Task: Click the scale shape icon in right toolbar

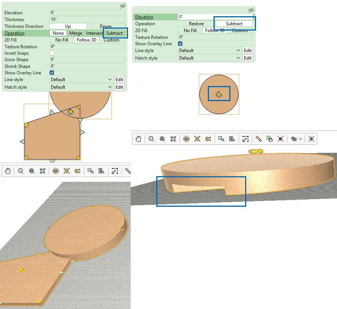Action: (246, 139)
